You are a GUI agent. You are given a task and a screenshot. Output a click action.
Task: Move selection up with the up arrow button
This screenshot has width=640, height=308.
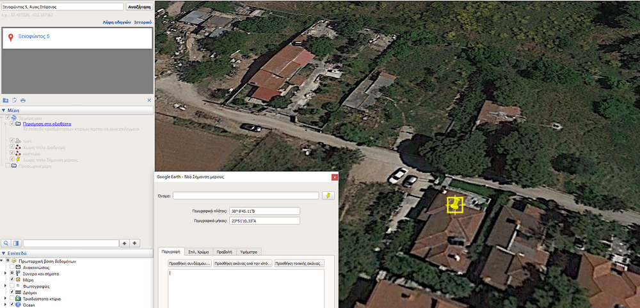click(124, 243)
